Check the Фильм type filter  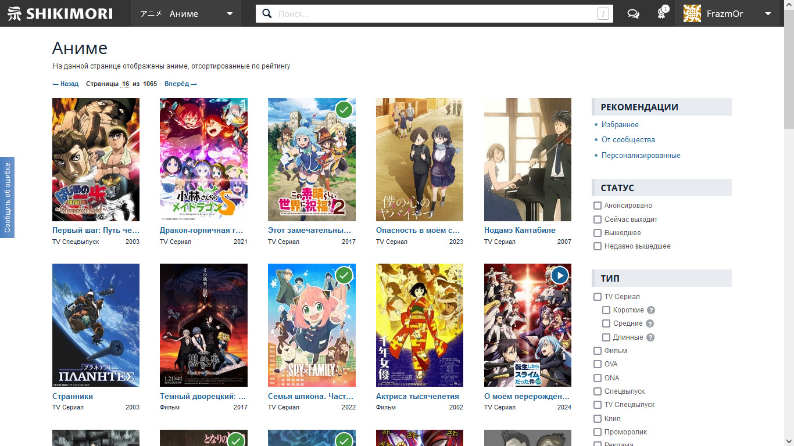click(x=598, y=351)
